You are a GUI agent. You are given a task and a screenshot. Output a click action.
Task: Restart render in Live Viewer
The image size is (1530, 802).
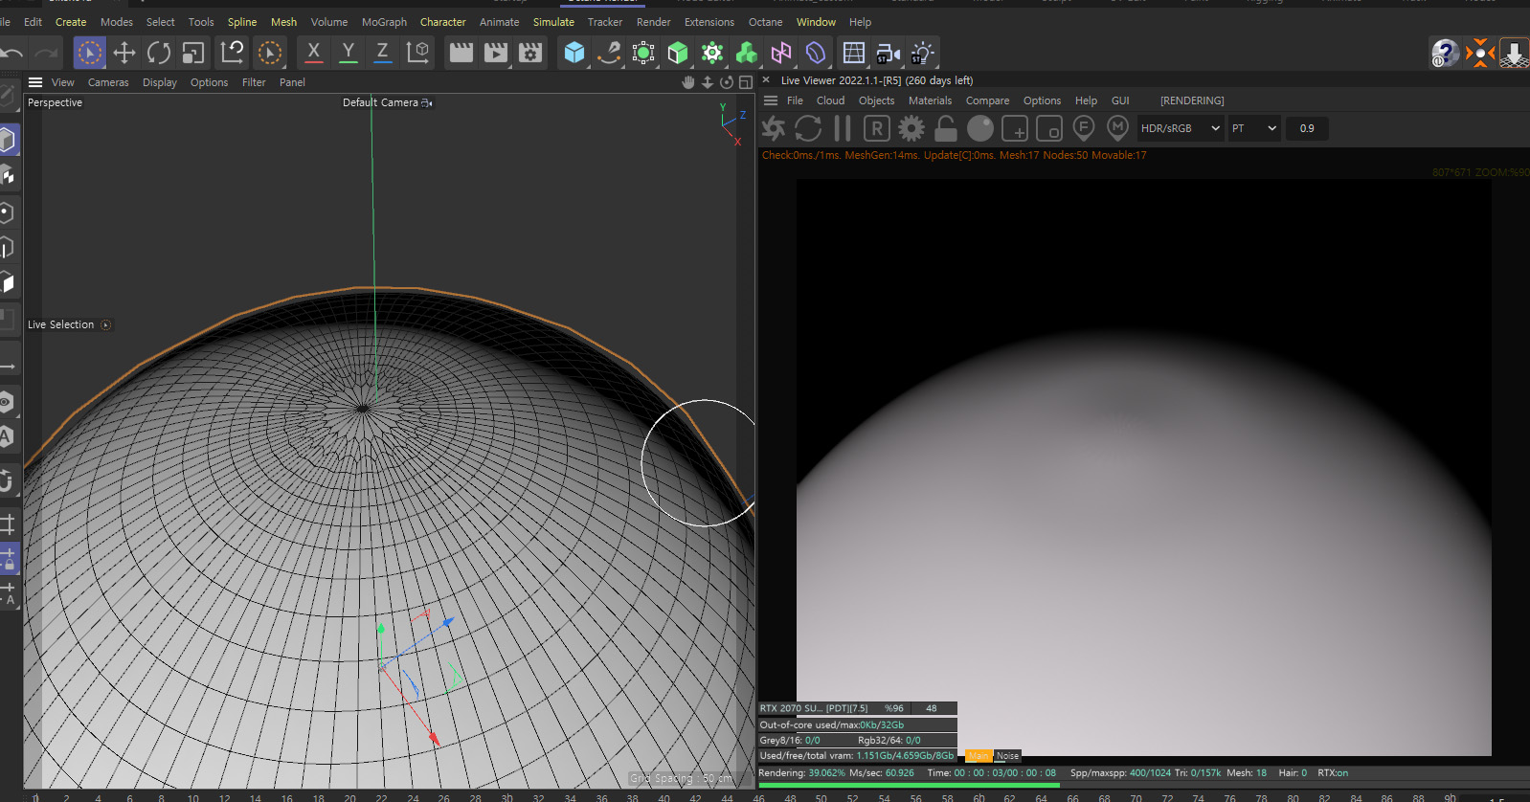click(808, 128)
